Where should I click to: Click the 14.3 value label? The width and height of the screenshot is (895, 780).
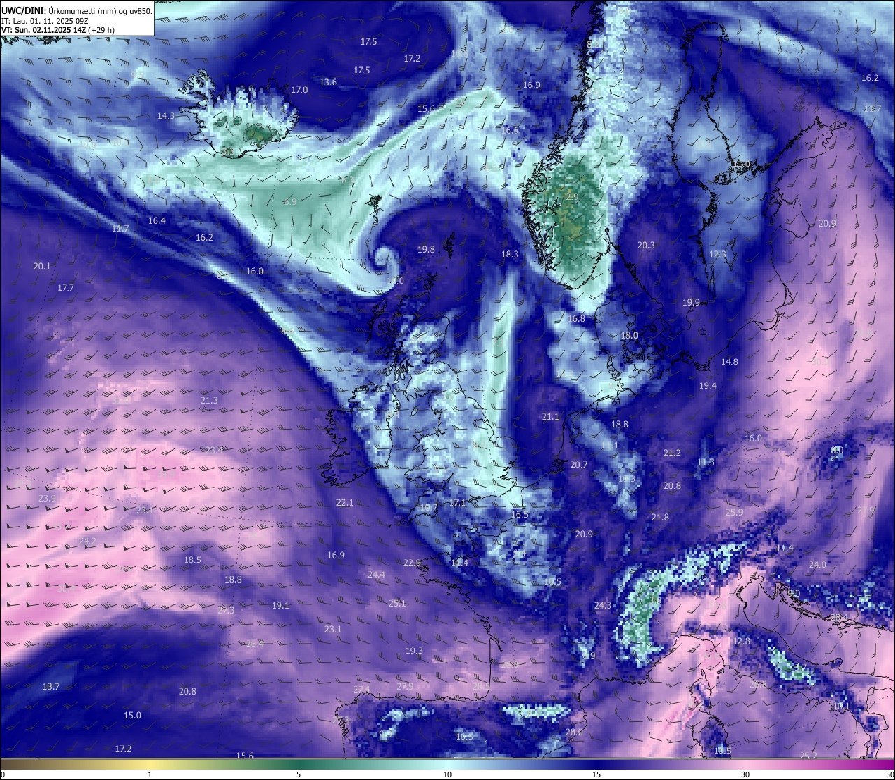tap(166, 116)
